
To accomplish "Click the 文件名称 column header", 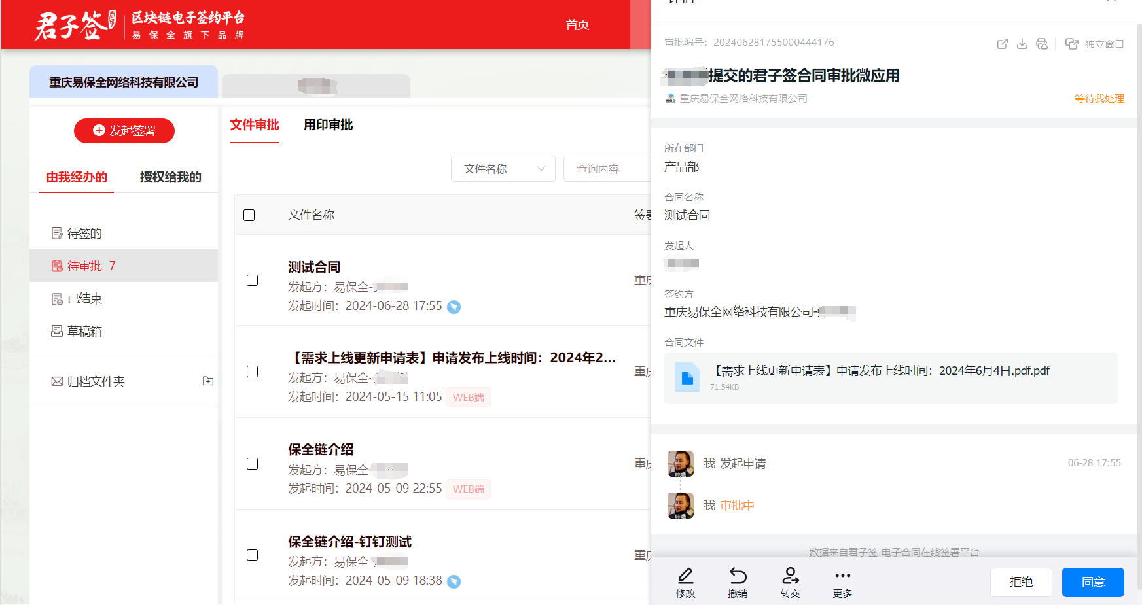I will [x=311, y=215].
